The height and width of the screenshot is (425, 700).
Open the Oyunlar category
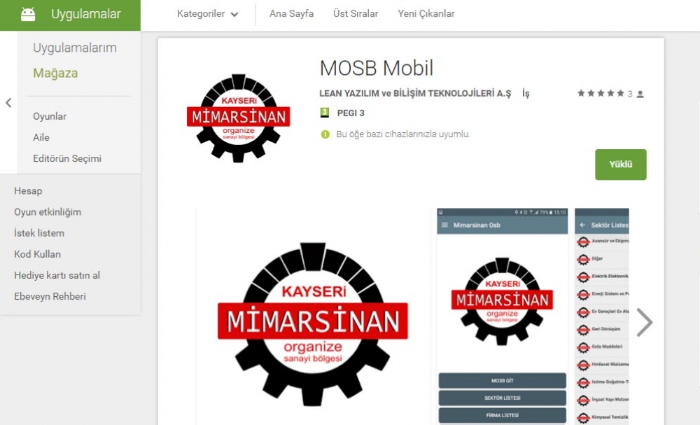(50, 116)
